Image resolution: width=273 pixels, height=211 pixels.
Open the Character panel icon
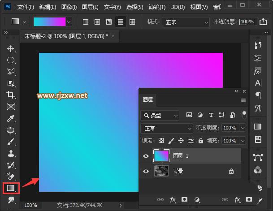click(x=258, y=83)
